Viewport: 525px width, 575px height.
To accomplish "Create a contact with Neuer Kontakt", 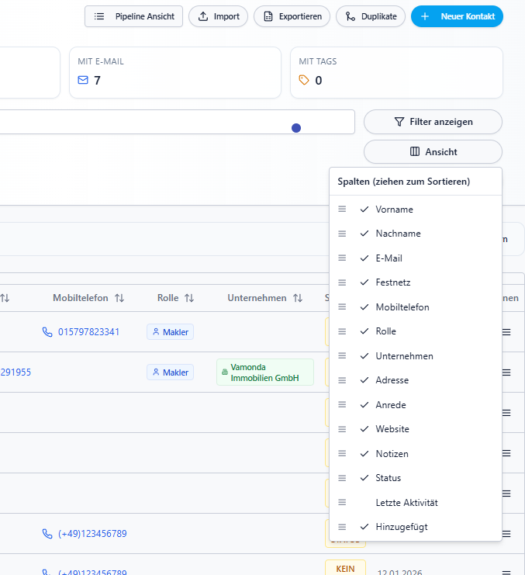I will [457, 16].
